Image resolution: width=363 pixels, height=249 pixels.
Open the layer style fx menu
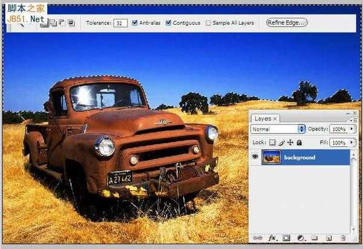pos(272,238)
